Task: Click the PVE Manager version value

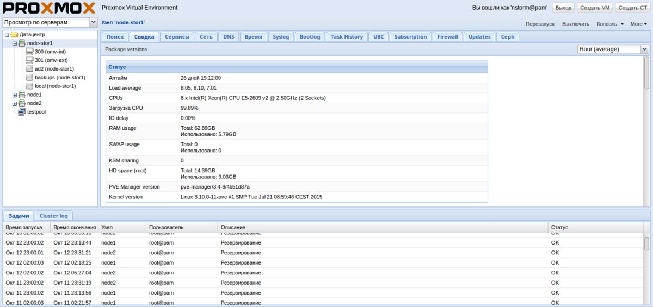Action: click(x=215, y=186)
